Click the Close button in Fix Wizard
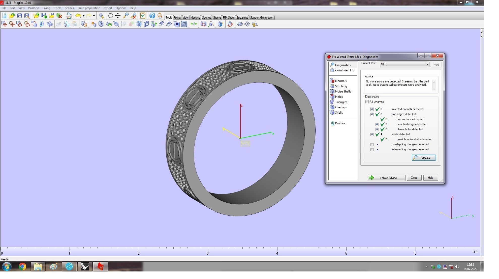This screenshot has height=279, width=499. coord(414,178)
